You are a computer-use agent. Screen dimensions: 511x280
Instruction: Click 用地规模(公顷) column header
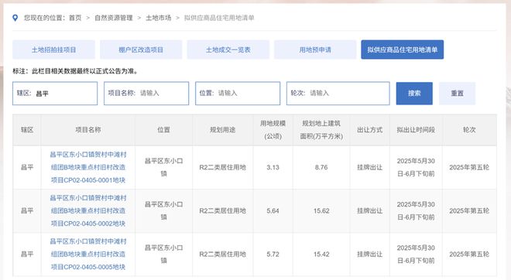pos(273,130)
